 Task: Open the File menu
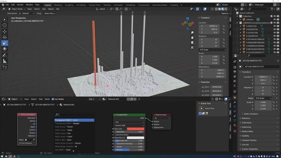(x=7, y=5)
